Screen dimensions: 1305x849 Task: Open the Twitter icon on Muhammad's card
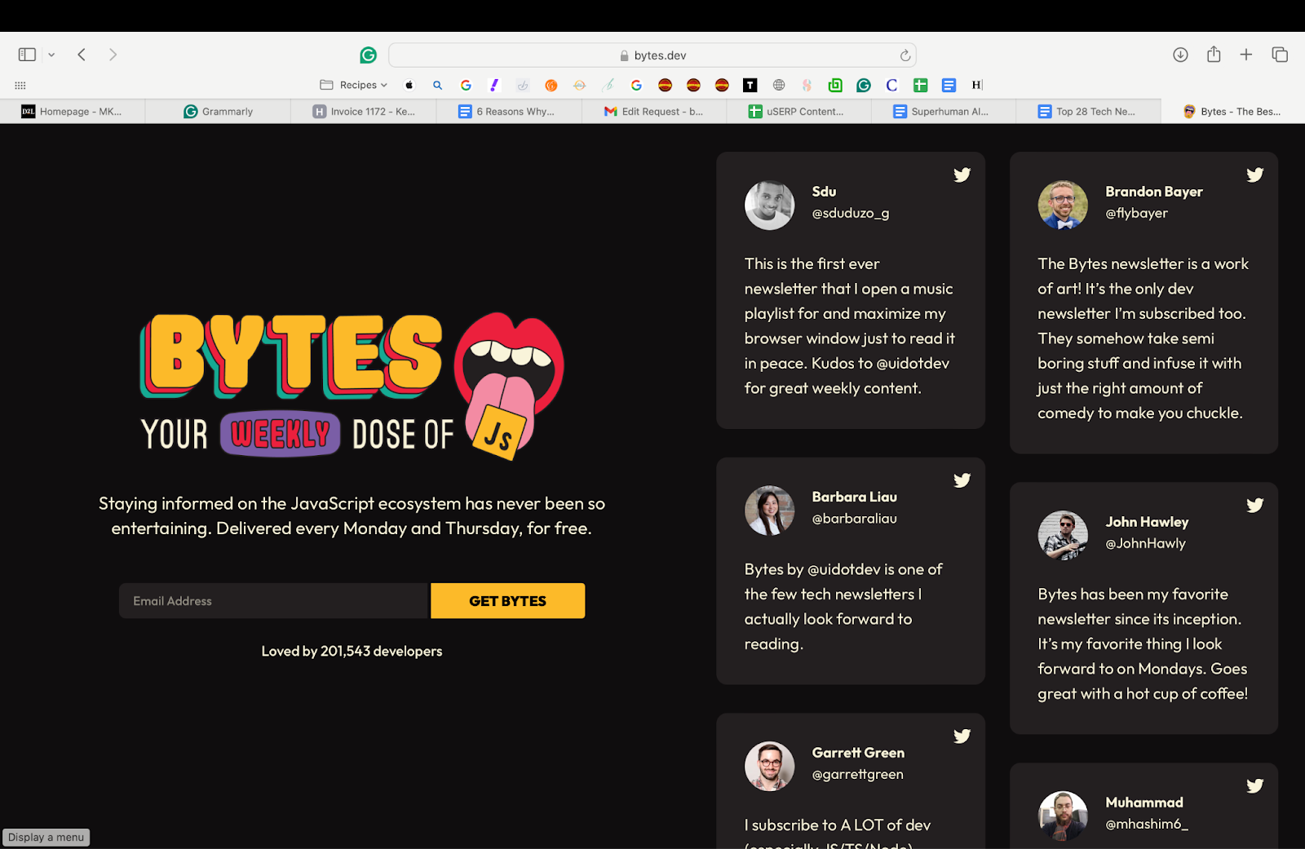(1255, 786)
